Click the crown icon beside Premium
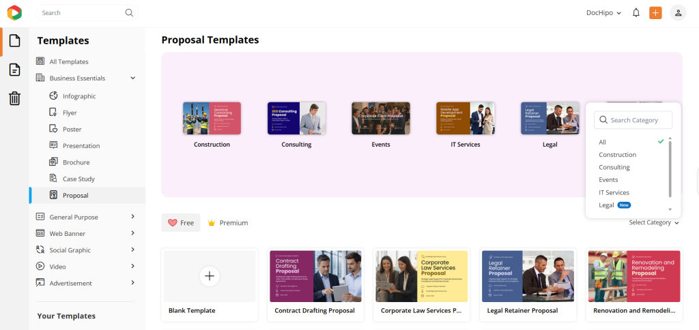699x330 pixels. pos(212,223)
